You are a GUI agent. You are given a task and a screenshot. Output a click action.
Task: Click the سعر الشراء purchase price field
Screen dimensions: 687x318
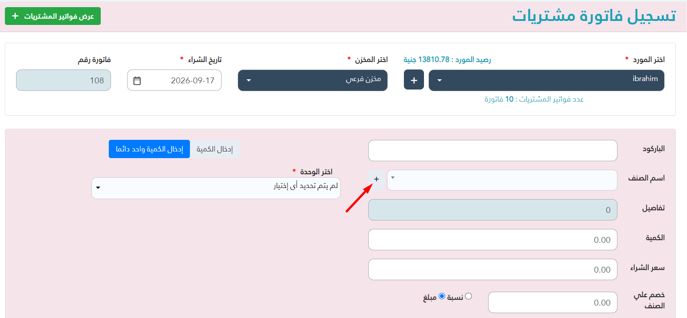(x=493, y=269)
